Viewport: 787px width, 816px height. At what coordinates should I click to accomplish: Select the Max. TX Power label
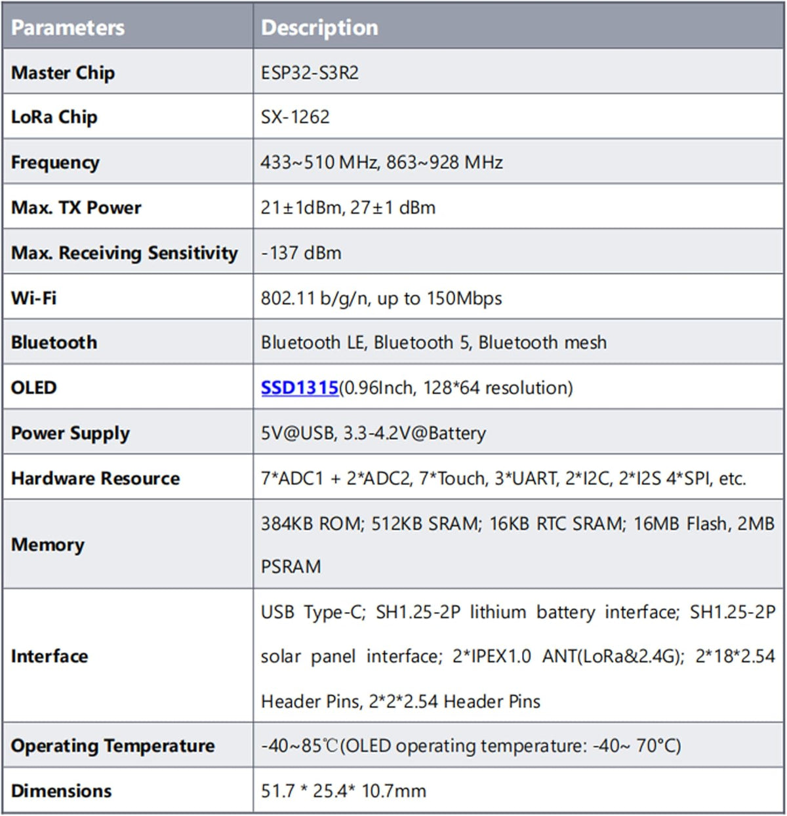tap(76, 208)
